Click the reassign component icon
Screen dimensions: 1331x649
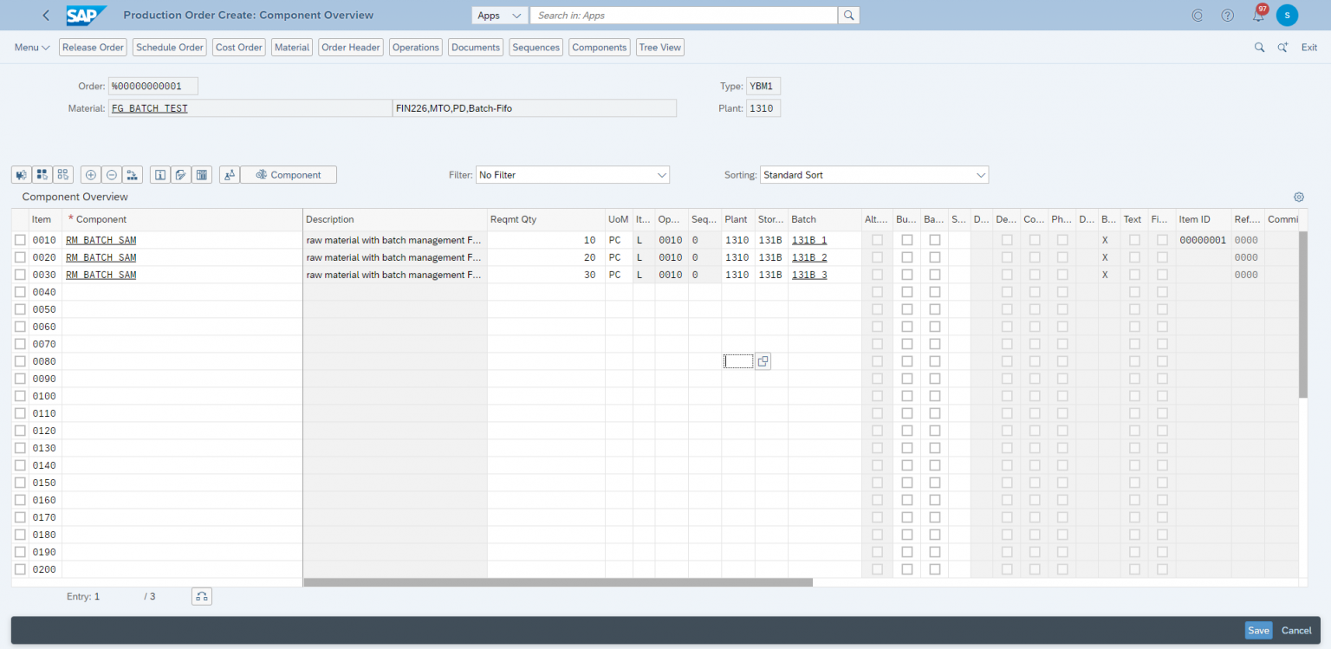[x=132, y=174]
